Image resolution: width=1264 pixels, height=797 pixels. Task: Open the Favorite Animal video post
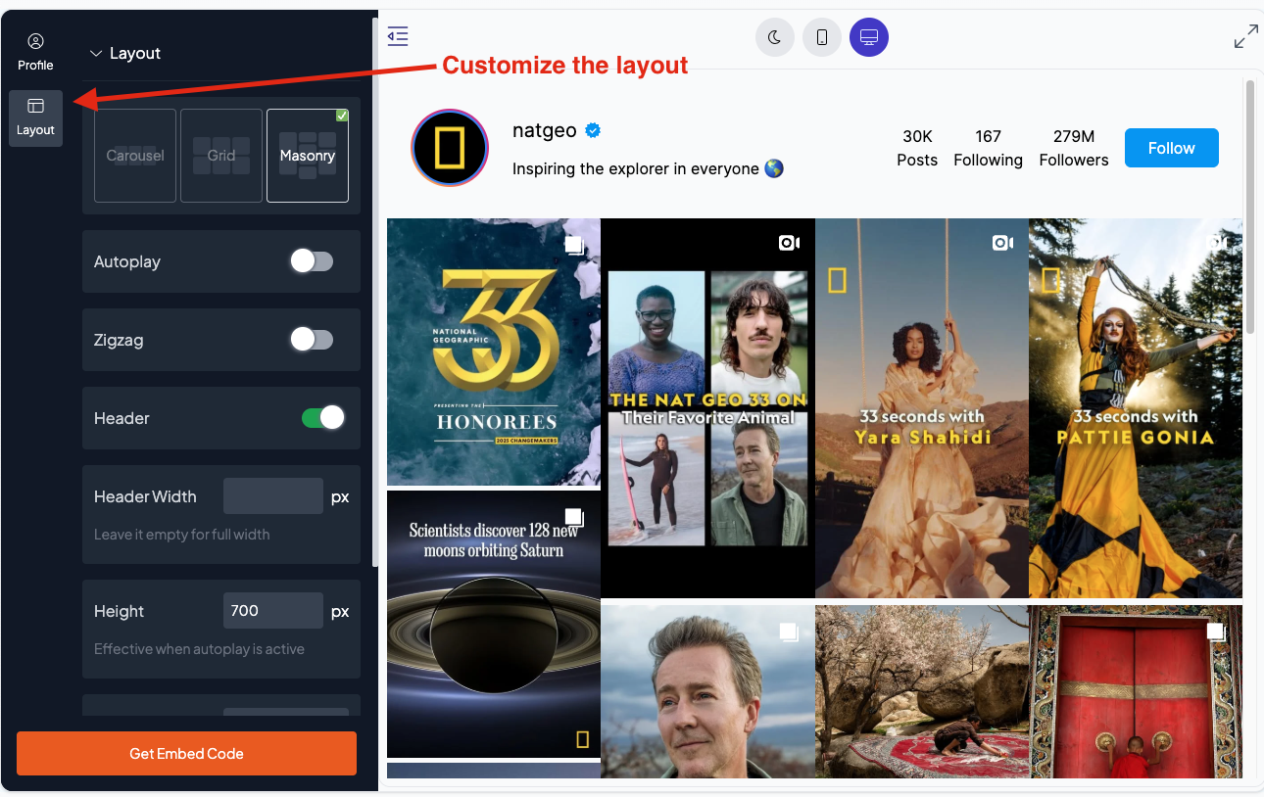click(707, 408)
